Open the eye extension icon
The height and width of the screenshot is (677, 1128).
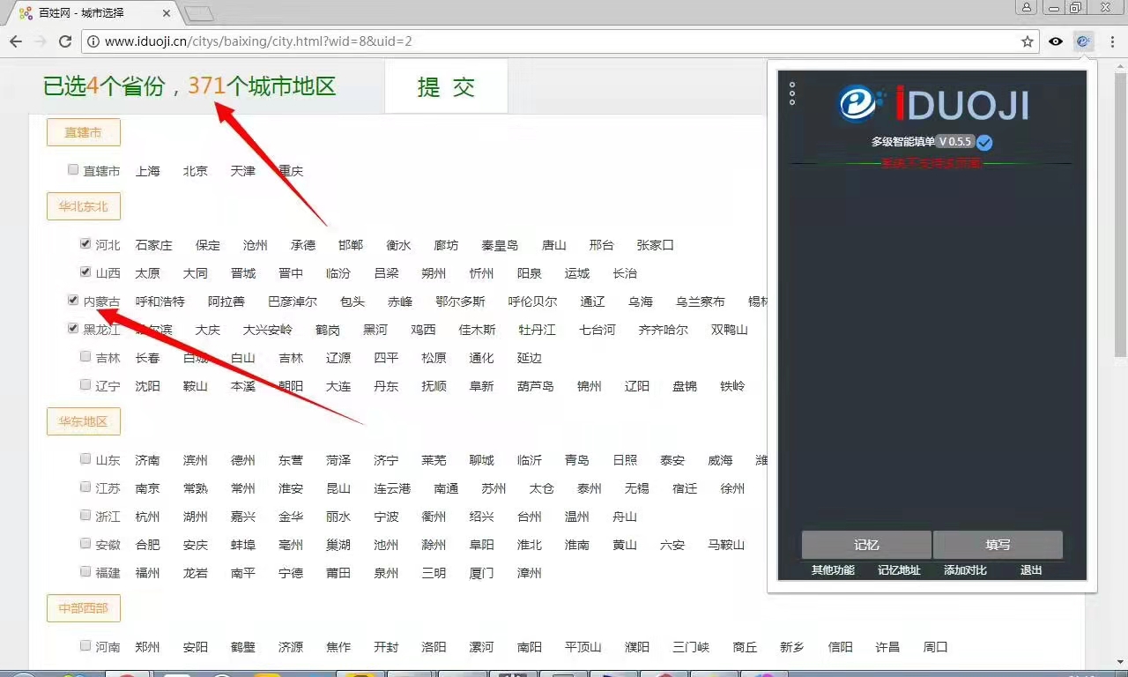click(1056, 41)
